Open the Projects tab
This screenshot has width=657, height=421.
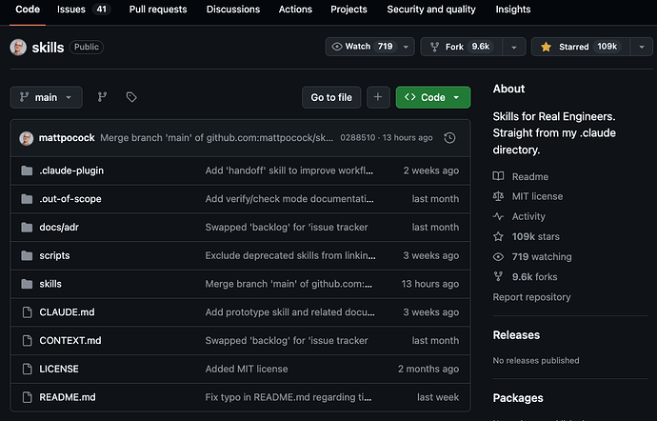[348, 10]
